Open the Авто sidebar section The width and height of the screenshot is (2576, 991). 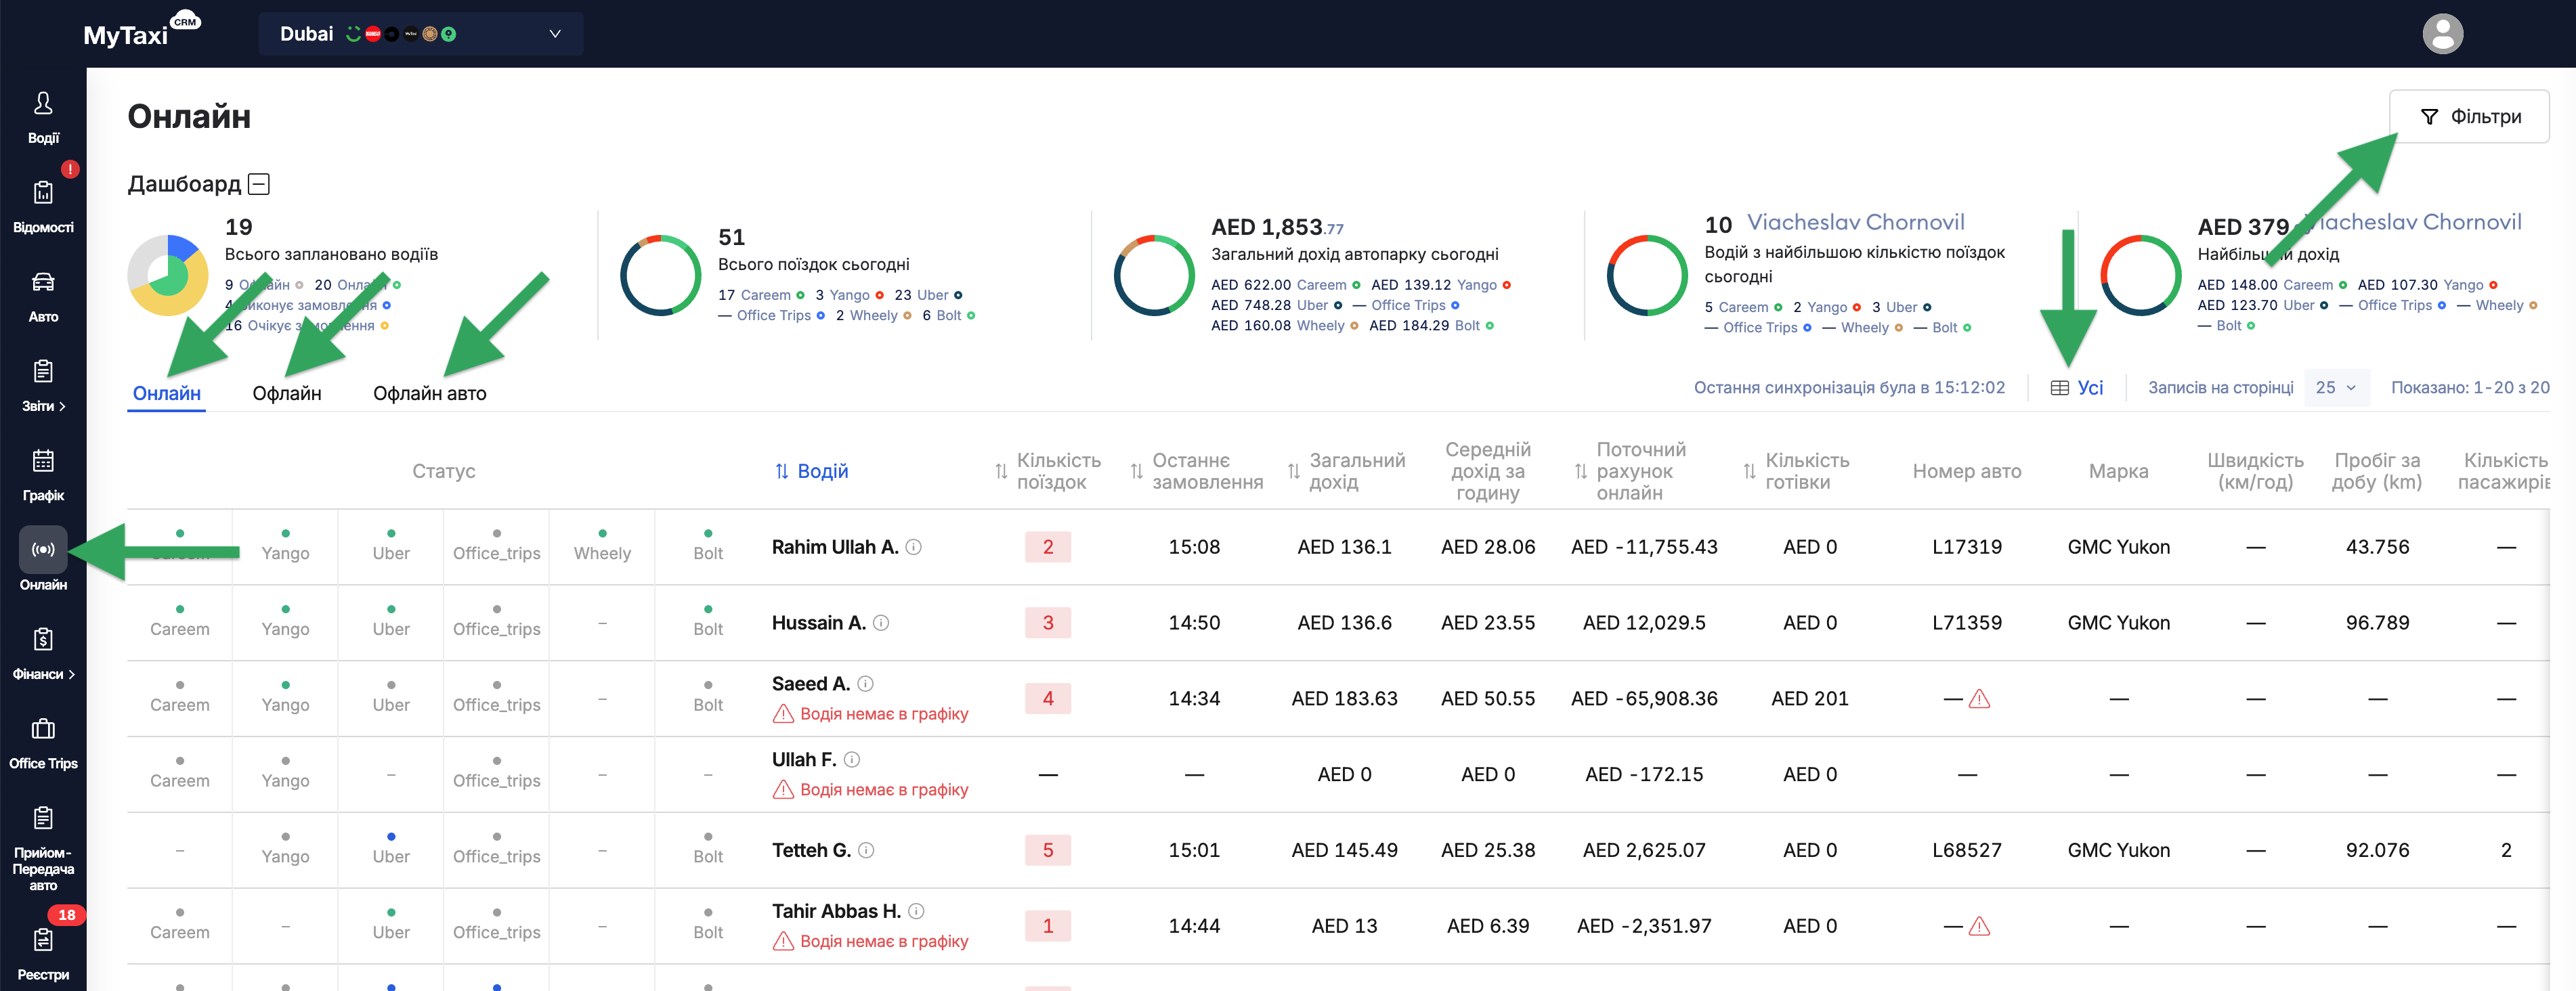[x=43, y=297]
